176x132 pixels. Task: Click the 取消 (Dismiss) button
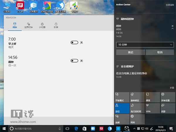click(160, 52)
